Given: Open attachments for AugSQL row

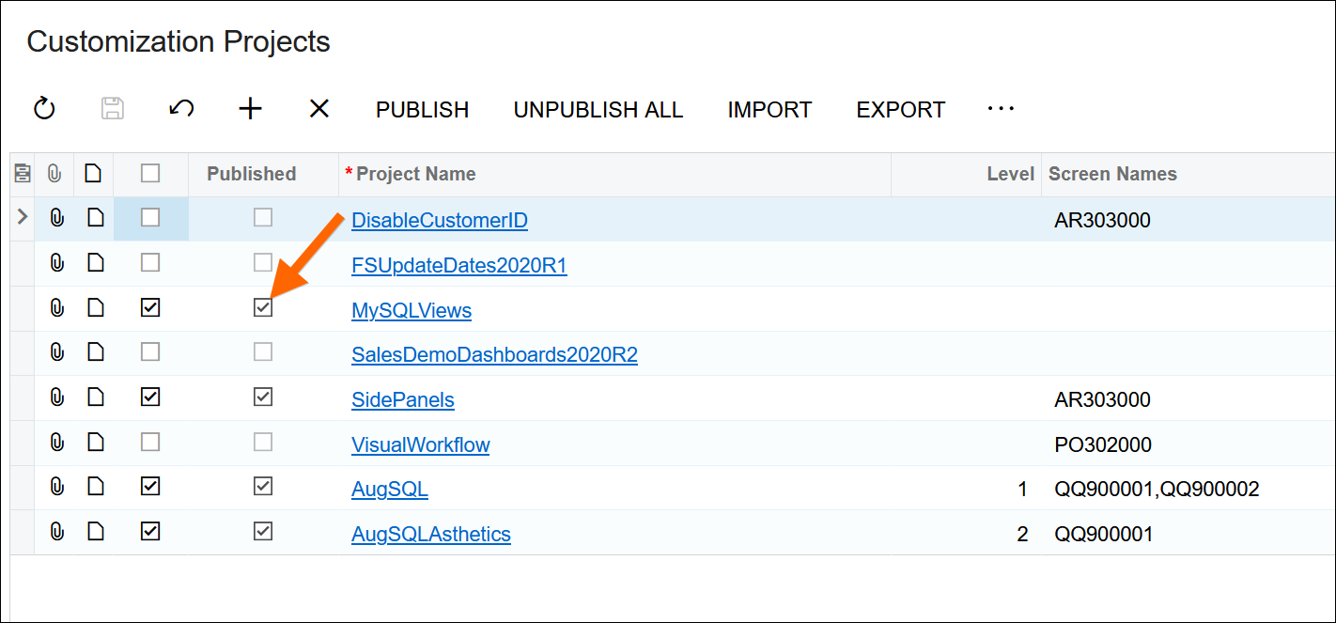Looking at the screenshot, I should point(56,487).
